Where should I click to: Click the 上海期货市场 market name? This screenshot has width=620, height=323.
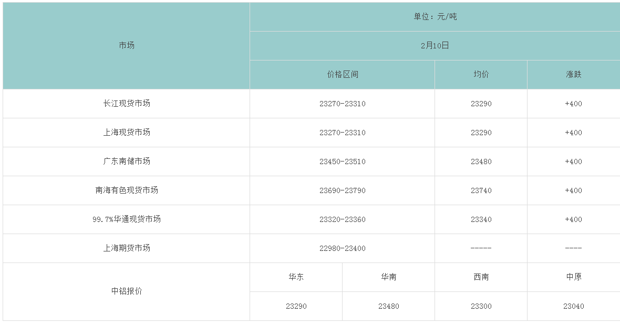127,248
